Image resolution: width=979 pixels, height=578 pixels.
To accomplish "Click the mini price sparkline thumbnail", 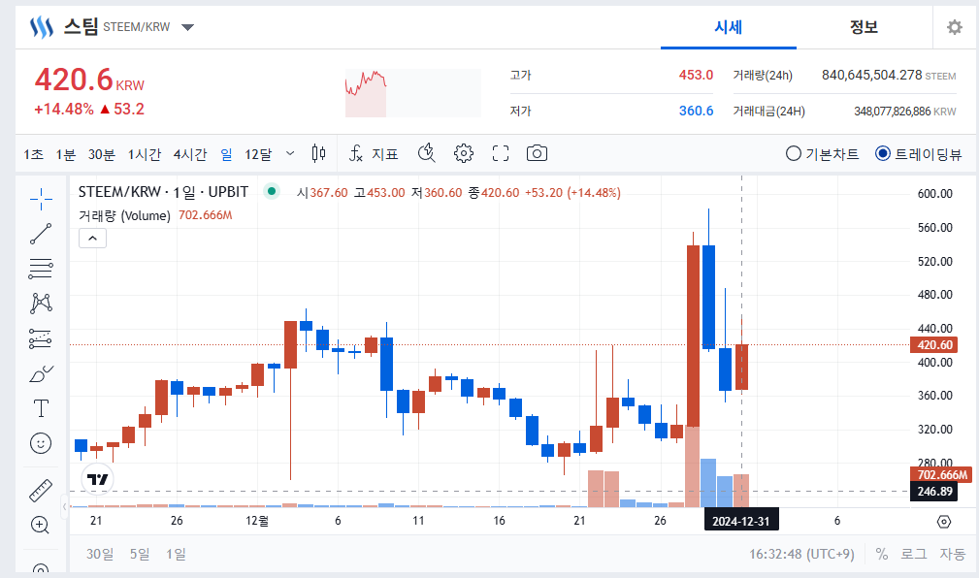I will [x=412, y=93].
